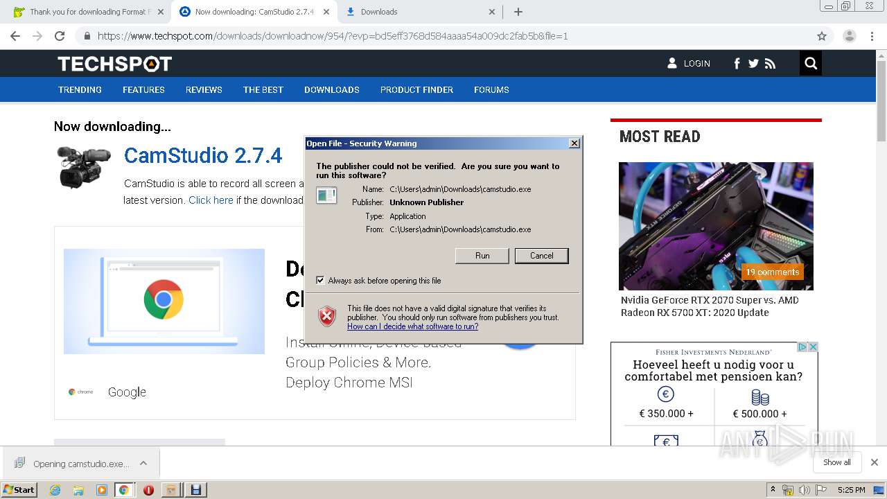
Task: Click the 'Click here' download link
Action: pyautogui.click(x=211, y=200)
